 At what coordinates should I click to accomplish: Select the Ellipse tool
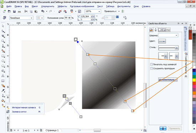pyautogui.click(x=3, y=61)
